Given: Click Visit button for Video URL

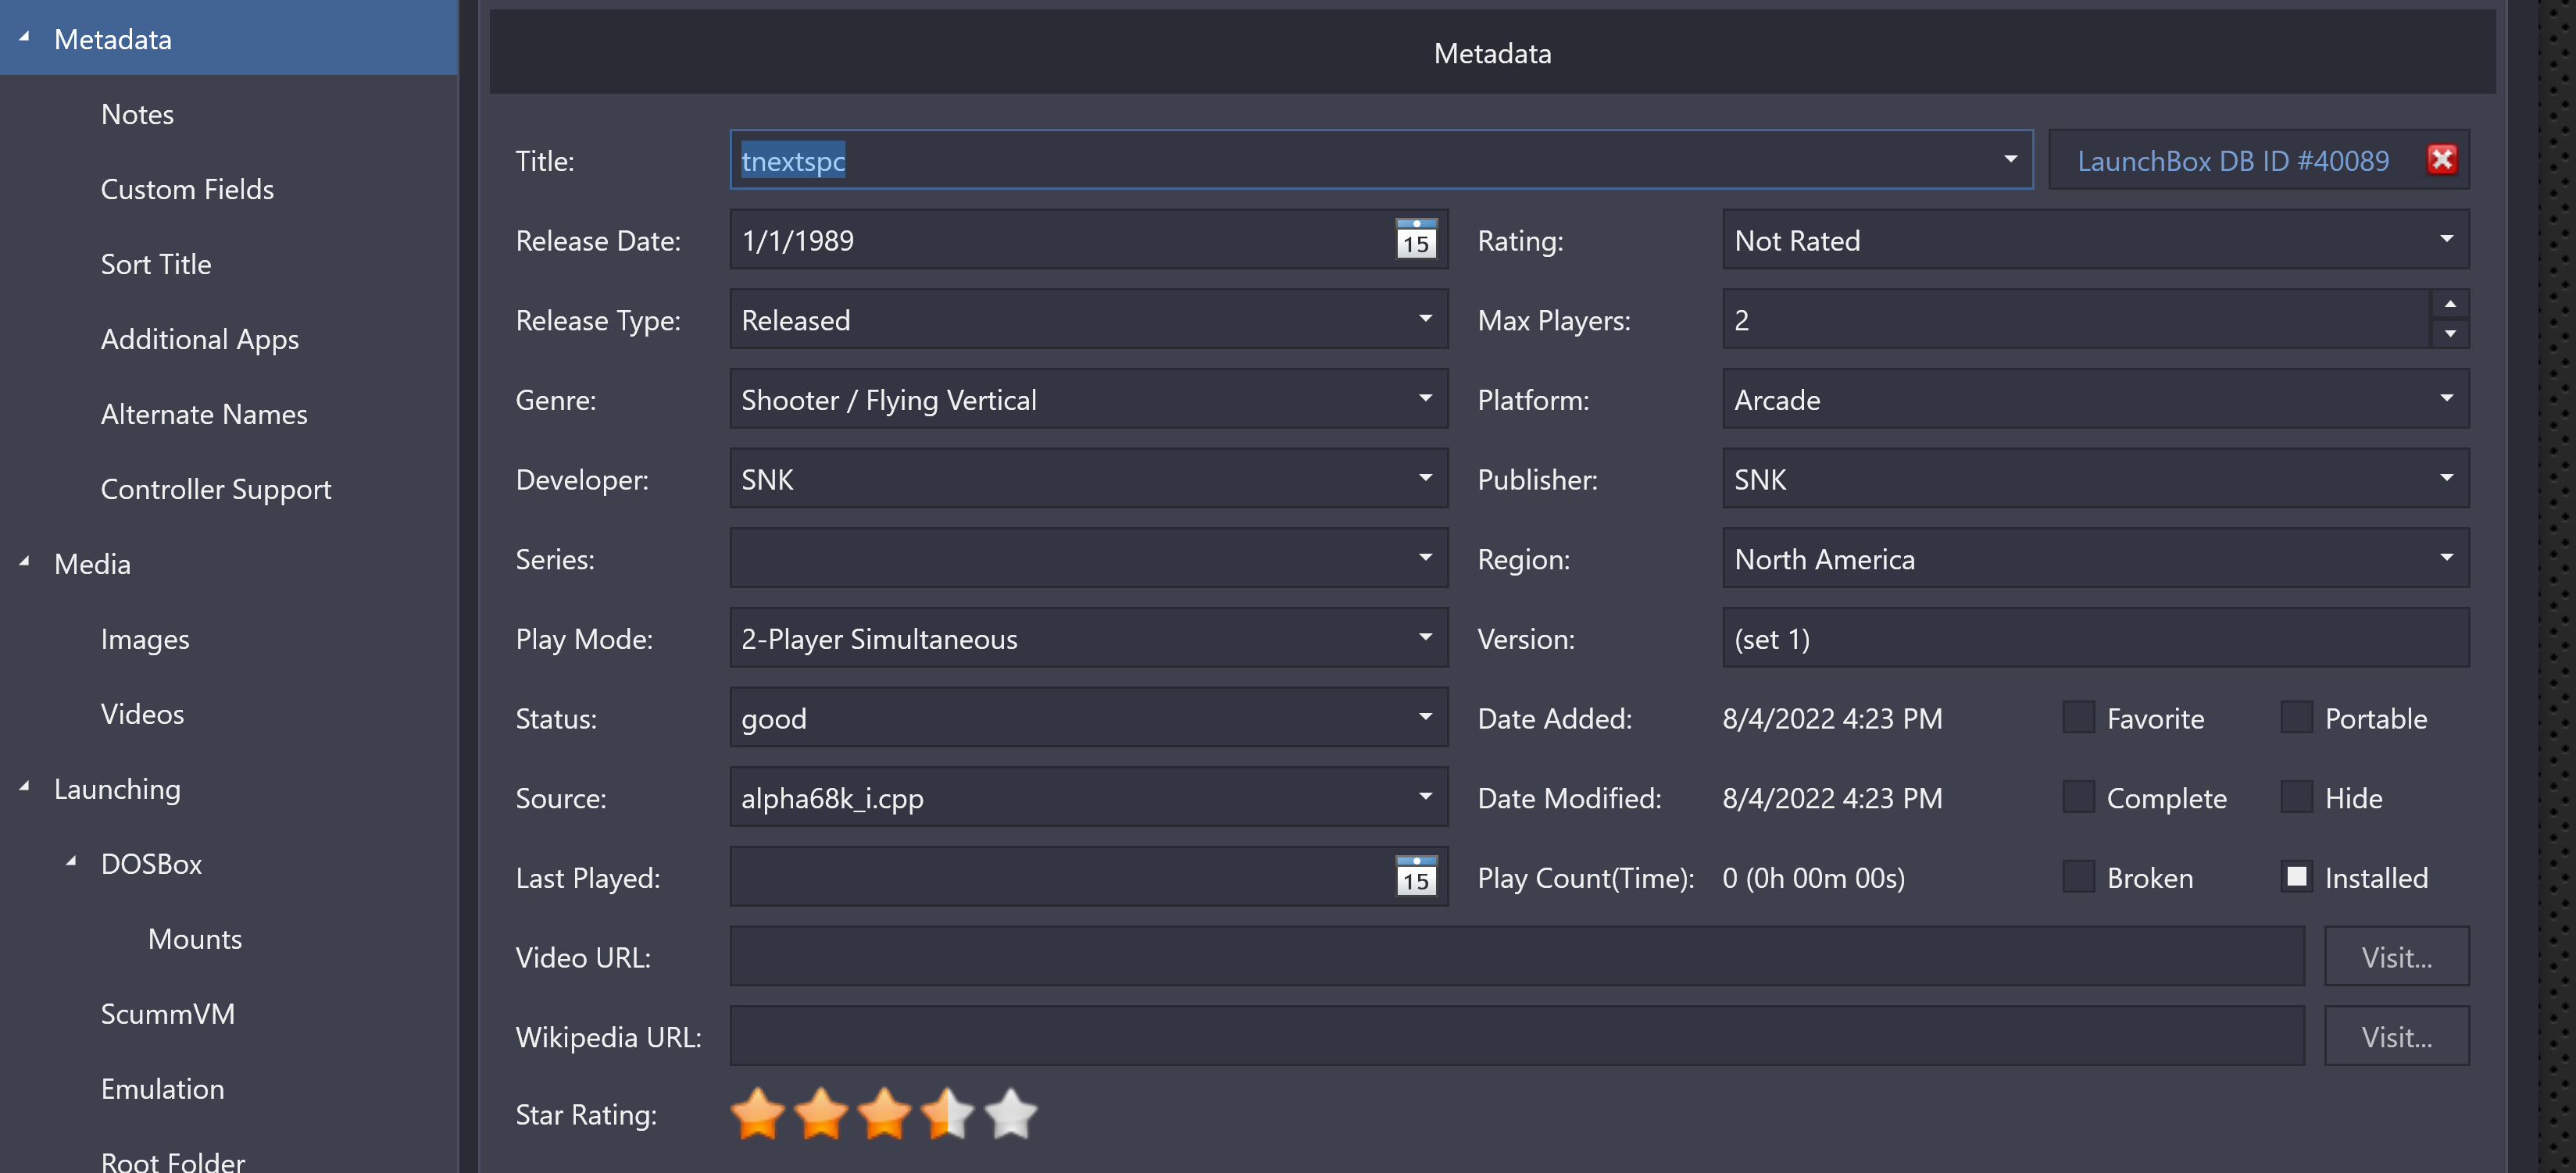Looking at the screenshot, I should pyautogui.click(x=2395, y=956).
